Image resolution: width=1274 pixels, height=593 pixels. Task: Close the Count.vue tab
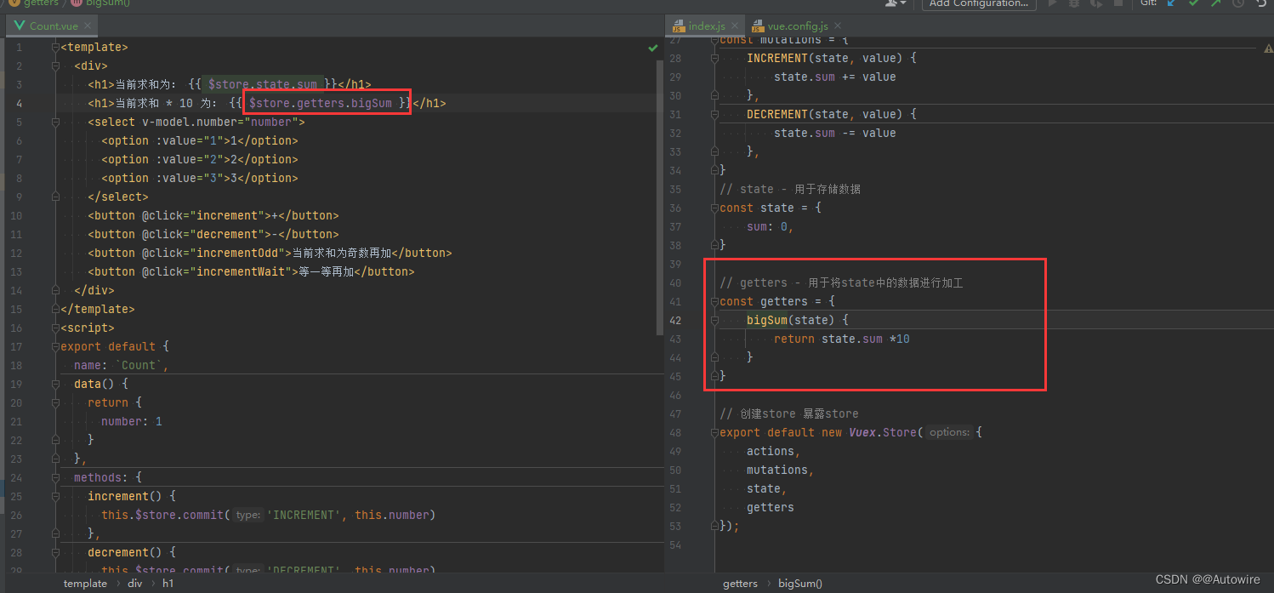(88, 26)
